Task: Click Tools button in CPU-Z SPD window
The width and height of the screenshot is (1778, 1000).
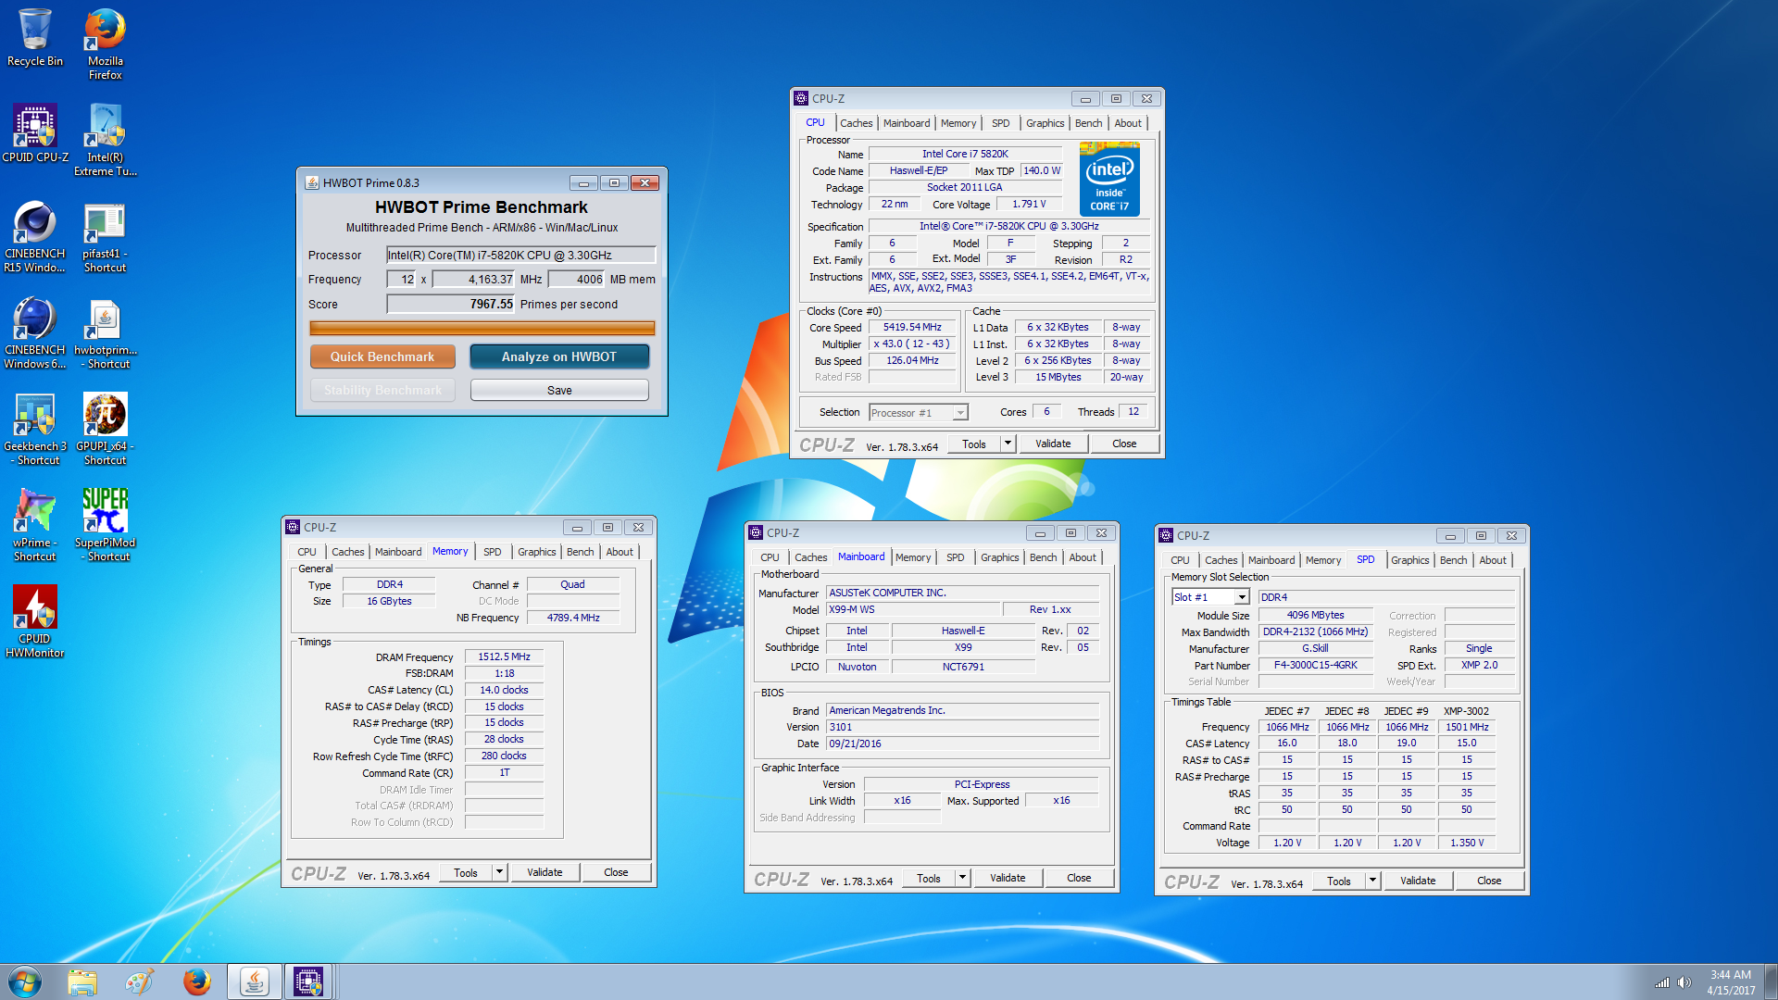Action: [1339, 881]
